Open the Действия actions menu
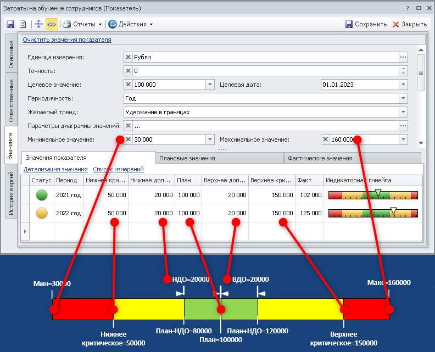The height and width of the screenshot is (352, 435). pos(130,24)
